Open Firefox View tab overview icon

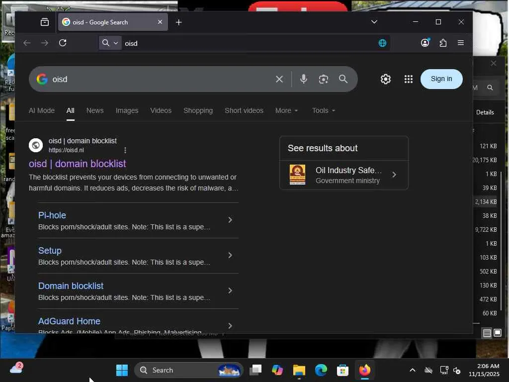44,22
